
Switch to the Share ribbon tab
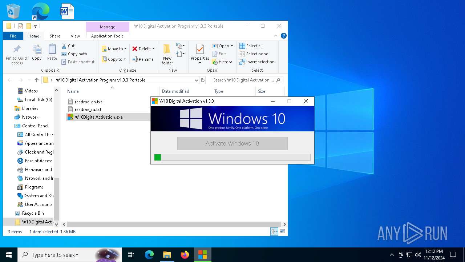tap(55, 36)
